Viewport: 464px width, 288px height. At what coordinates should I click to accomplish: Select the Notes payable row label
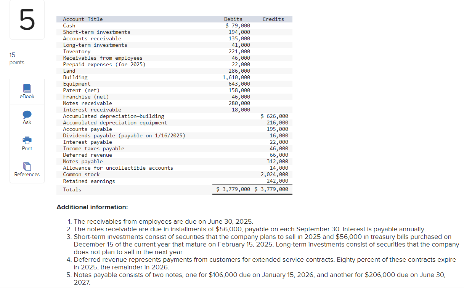(x=83, y=161)
